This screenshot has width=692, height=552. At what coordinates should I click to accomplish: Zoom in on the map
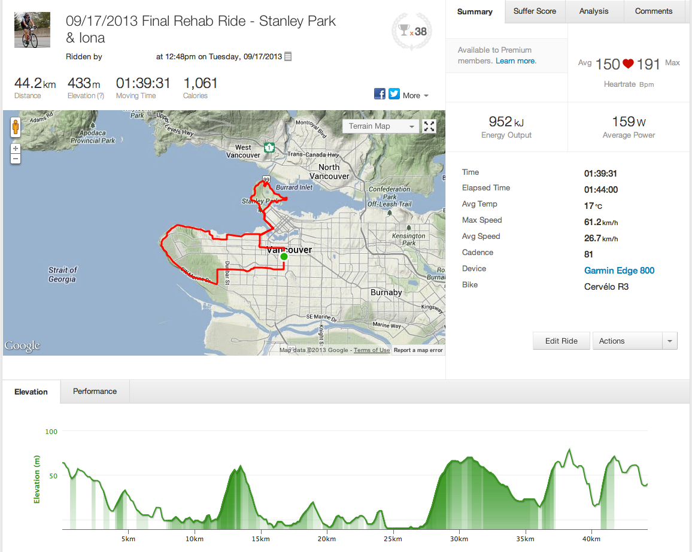pos(16,148)
